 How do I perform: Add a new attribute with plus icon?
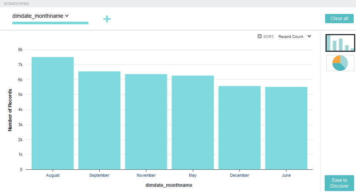point(107,19)
